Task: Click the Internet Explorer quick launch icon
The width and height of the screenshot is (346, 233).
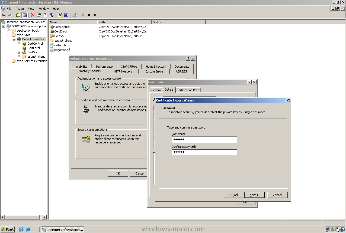Action: click(28, 229)
